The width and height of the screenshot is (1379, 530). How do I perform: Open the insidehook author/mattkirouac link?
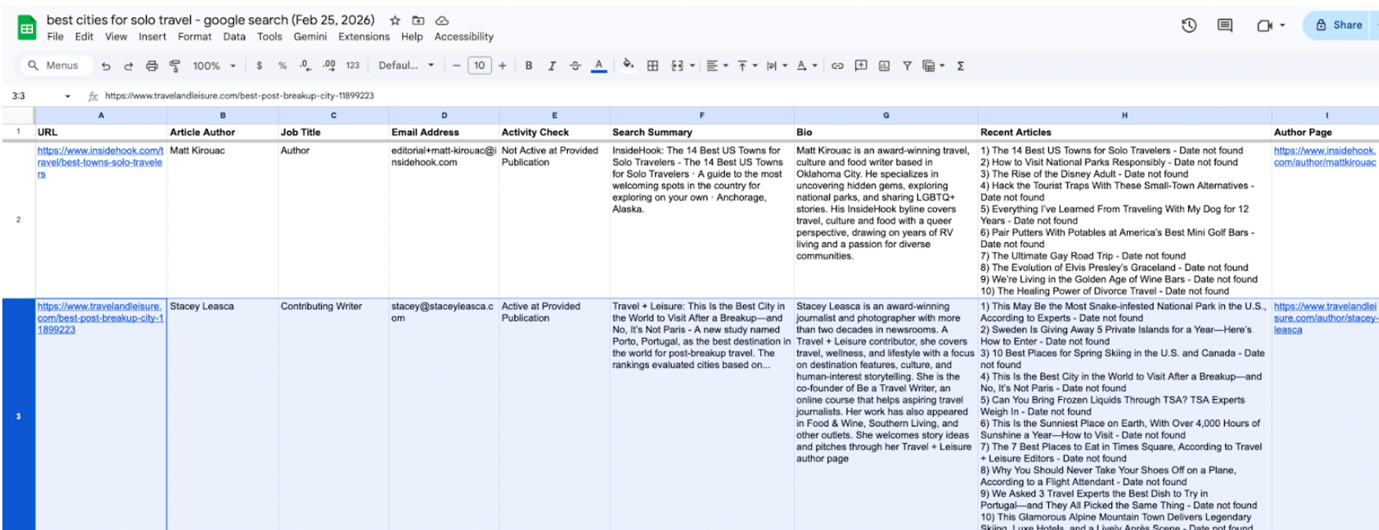[1325, 156]
